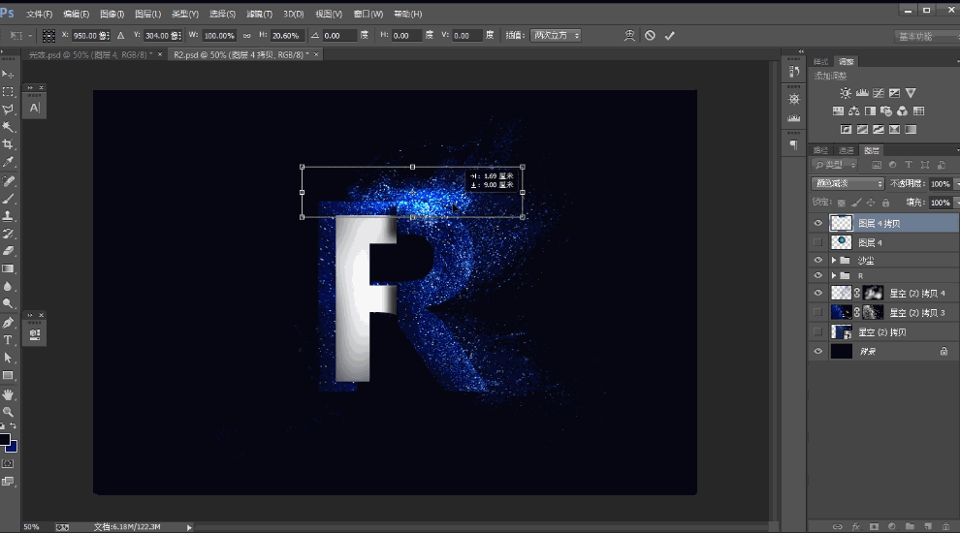Screen dimensions: 960x533
Task: Select the Dodge tool
Action: tap(8, 303)
